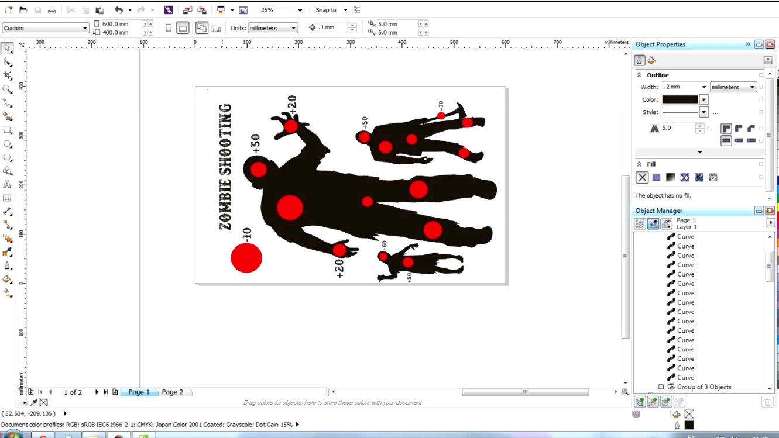Expand more outline options with the down arrow
This screenshot has width=779, height=438.
pos(699,152)
